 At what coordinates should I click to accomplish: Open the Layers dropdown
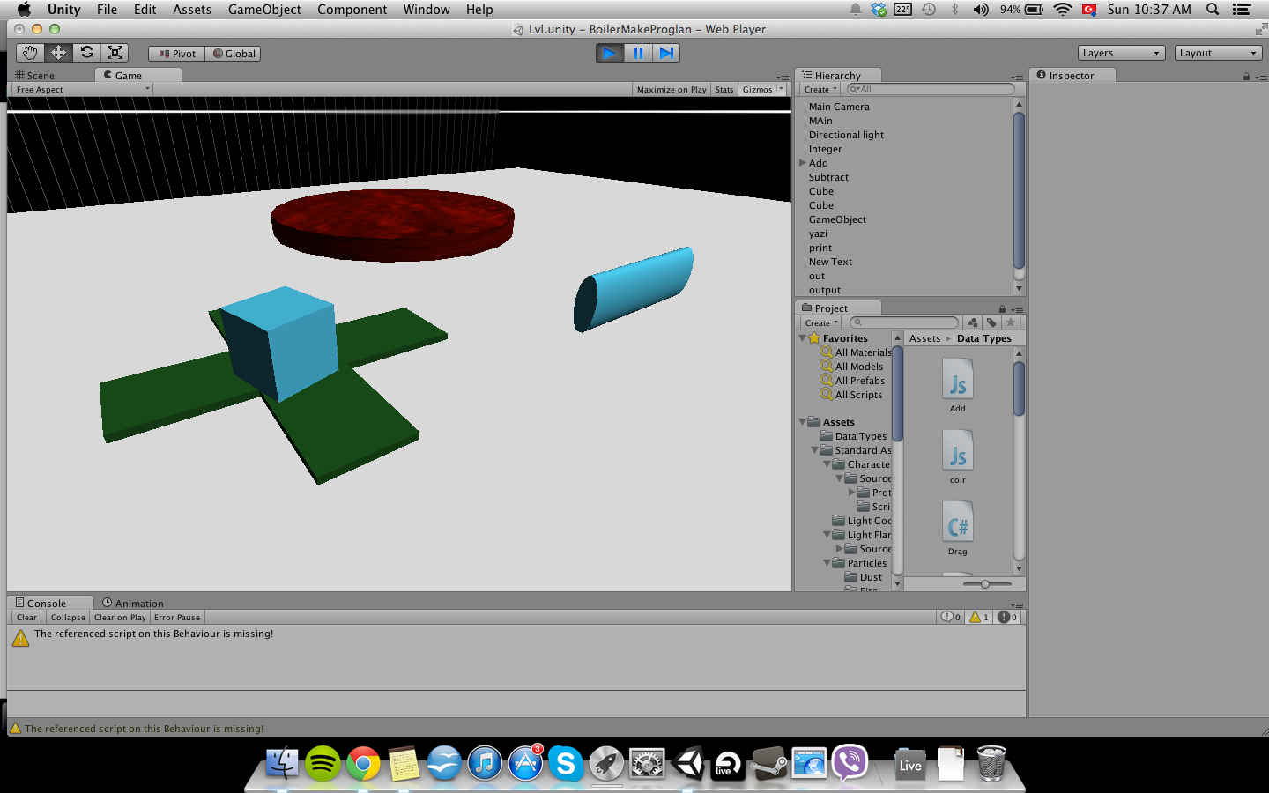[x=1121, y=53]
